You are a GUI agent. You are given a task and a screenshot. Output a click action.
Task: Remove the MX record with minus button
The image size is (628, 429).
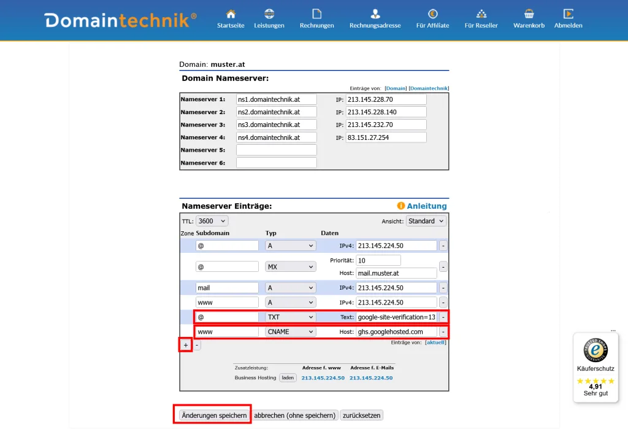tap(443, 267)
